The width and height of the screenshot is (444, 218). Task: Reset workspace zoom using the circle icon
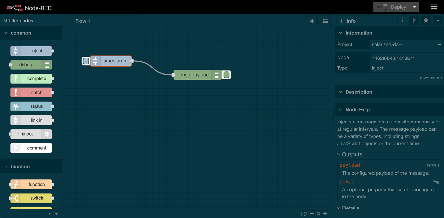pos(318,213)
